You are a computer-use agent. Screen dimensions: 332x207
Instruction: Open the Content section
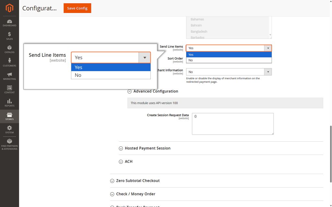pos(9,90)
